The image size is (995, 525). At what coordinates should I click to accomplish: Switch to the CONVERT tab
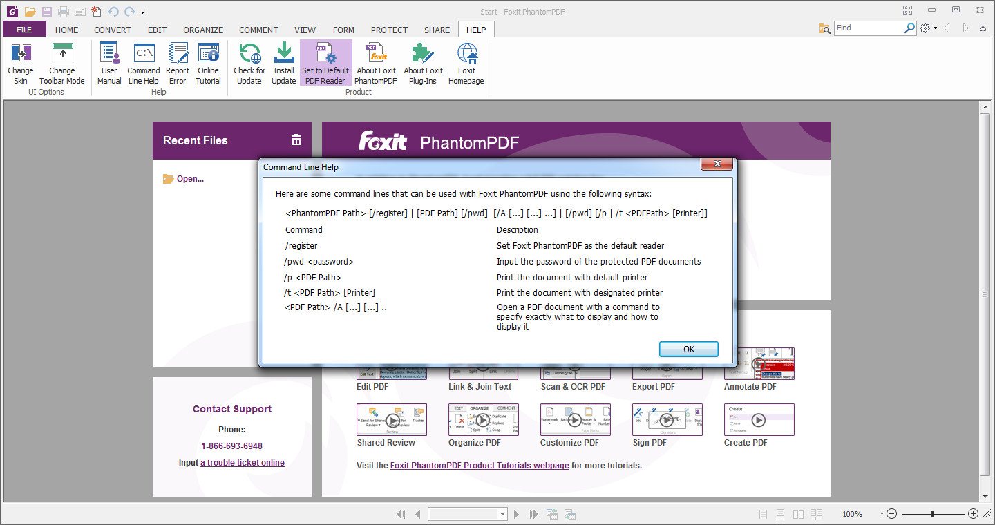pos(113,30)
